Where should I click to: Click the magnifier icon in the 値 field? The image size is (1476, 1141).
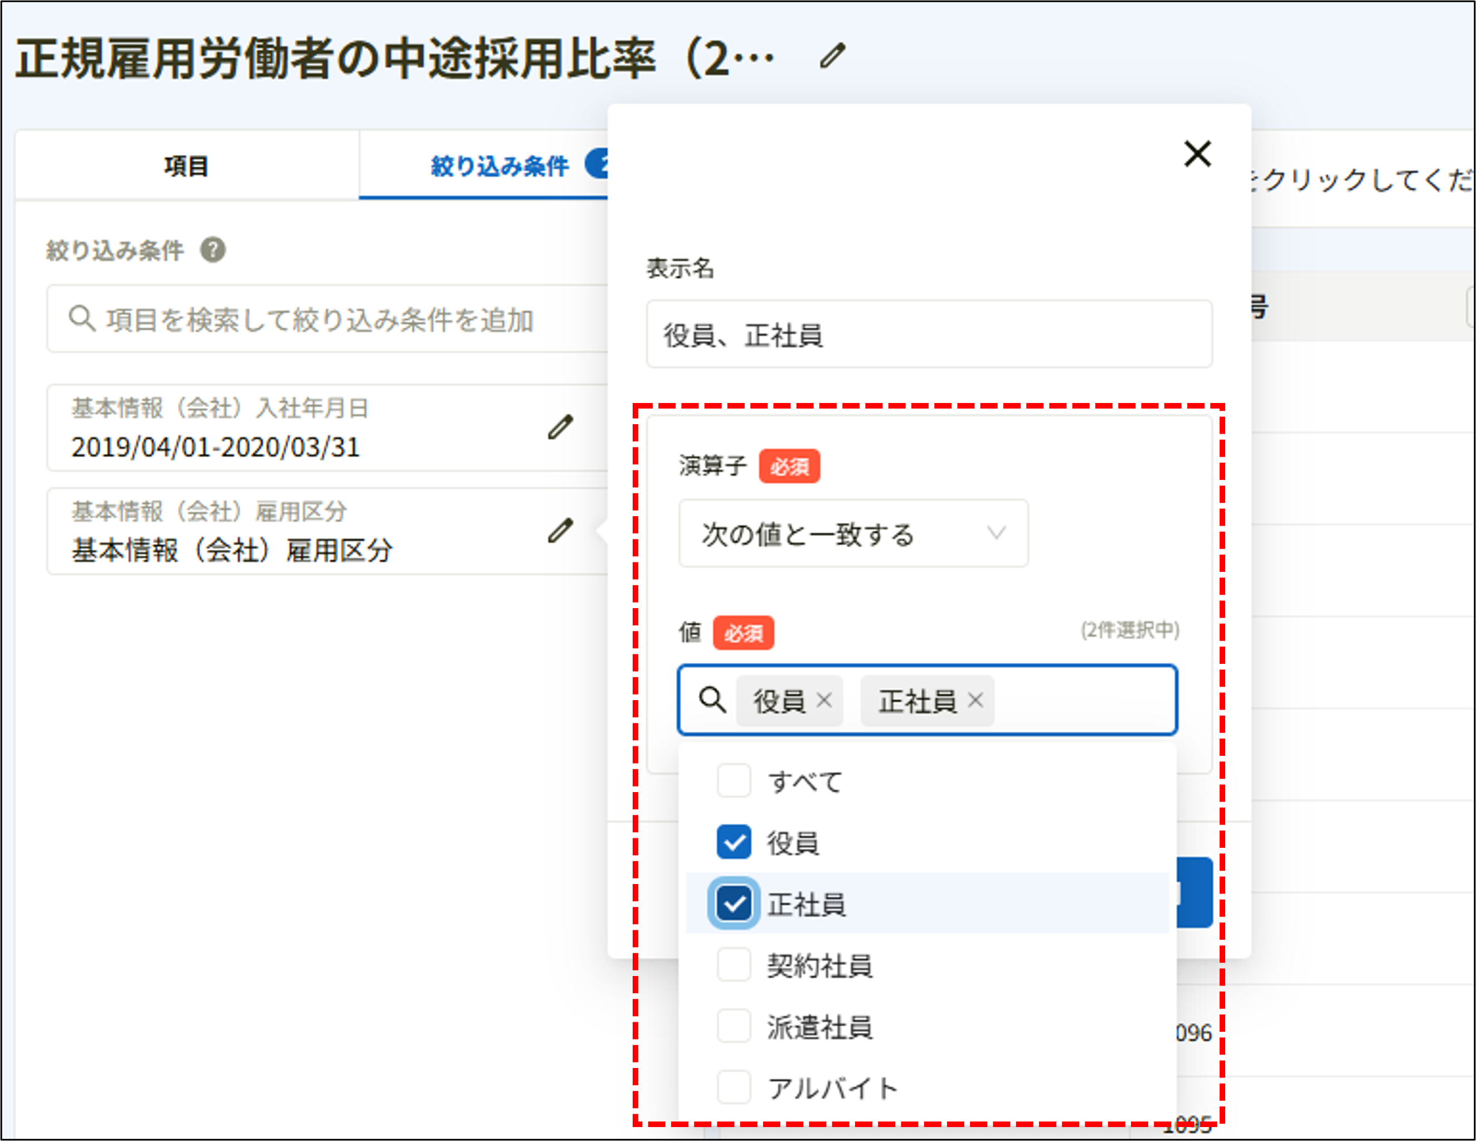click(713, 701)
